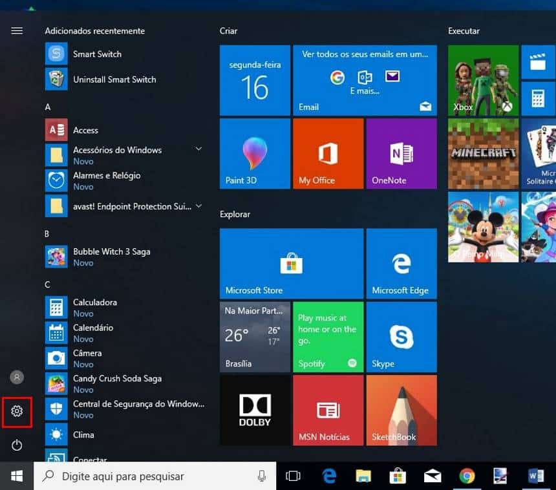Image resolution: width=556 pixels, height=490 pixels.
Task: Click Executar group header
Action: (x=464, y=31)
